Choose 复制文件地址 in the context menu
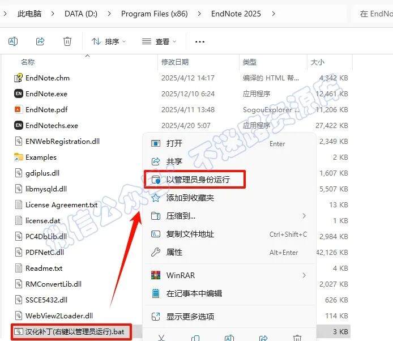The height and width of the screenshot is (341, 393). [229, 234]
